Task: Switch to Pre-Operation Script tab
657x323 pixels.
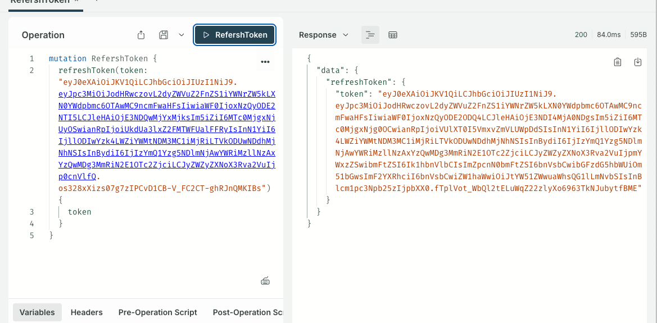Action: (x=157, y=312)
